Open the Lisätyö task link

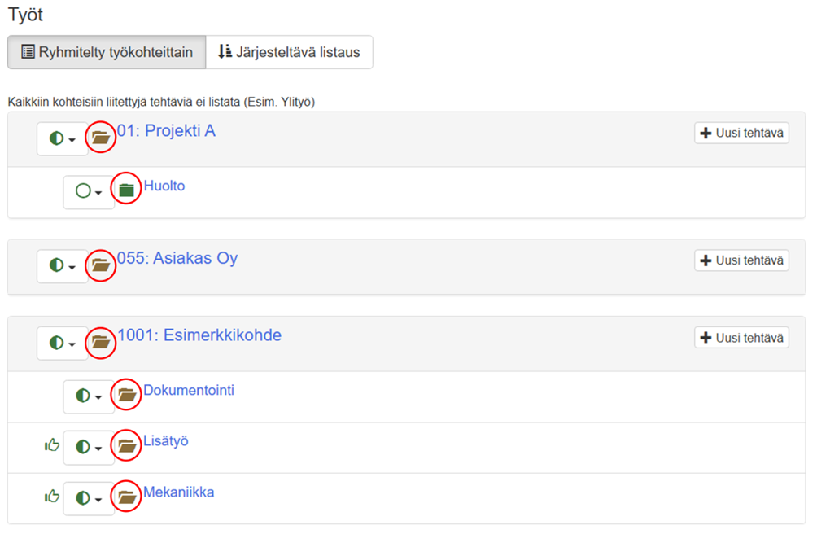click(x=166, y=441)
